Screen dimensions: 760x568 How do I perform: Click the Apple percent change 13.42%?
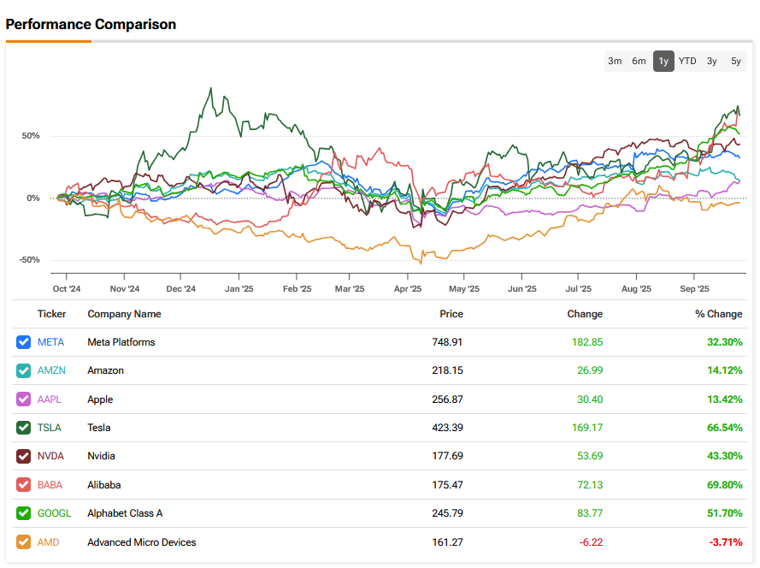pyautogui.click(x=725, y=399)
